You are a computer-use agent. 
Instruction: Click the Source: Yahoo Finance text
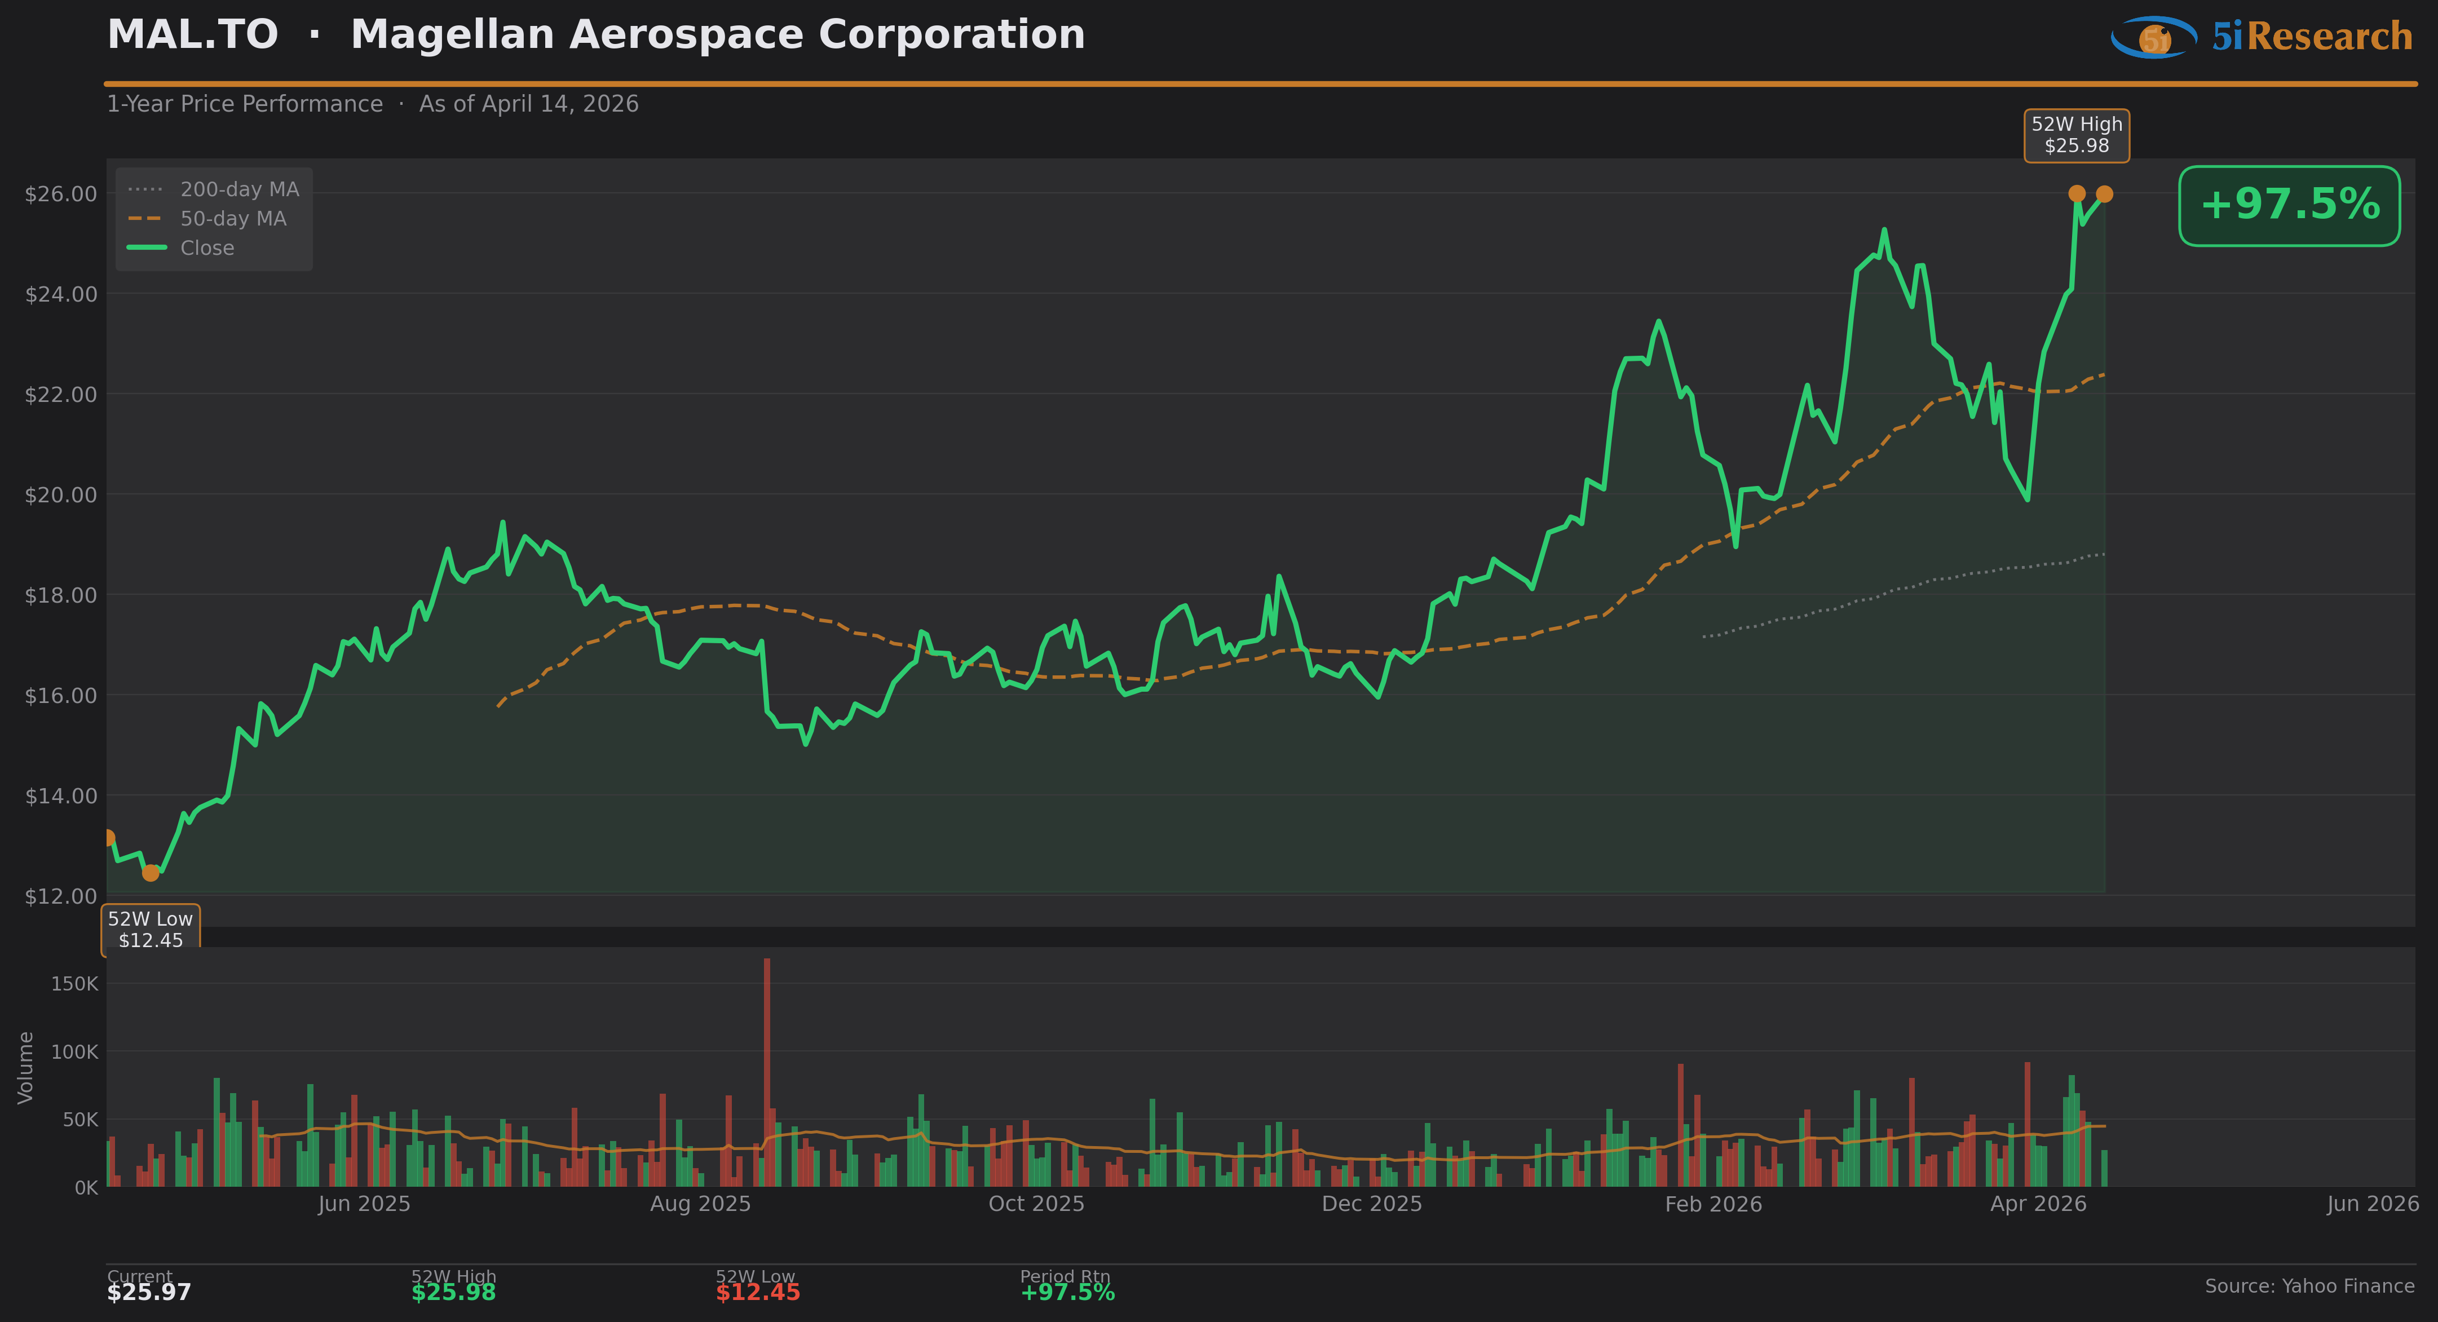pos(2309,1286)
